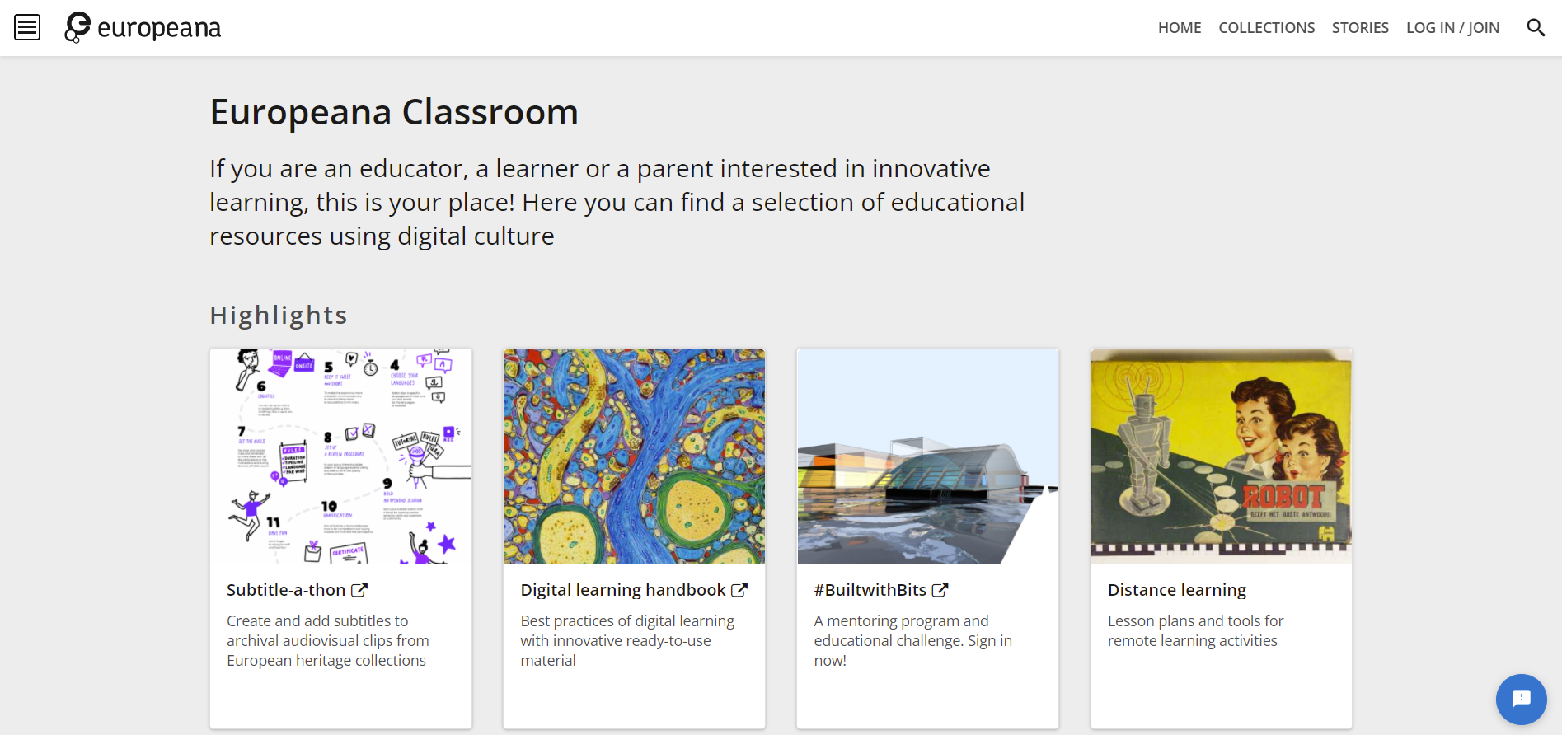Click the Distance learning card description text

(1194, 631)
